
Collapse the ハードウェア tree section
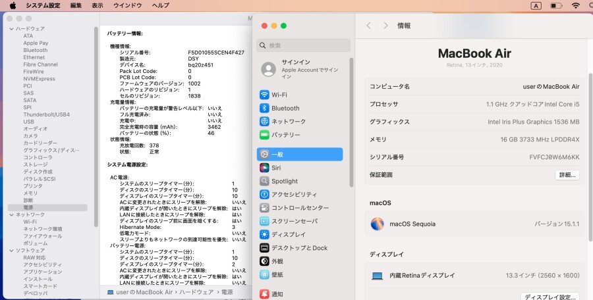tap(11, 29)
